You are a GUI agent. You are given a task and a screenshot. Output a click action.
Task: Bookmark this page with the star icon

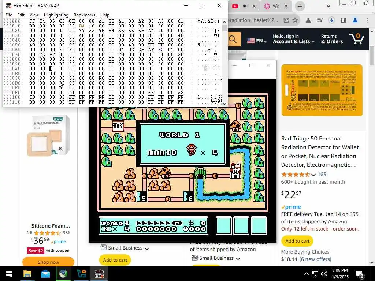tap(295, 20)
